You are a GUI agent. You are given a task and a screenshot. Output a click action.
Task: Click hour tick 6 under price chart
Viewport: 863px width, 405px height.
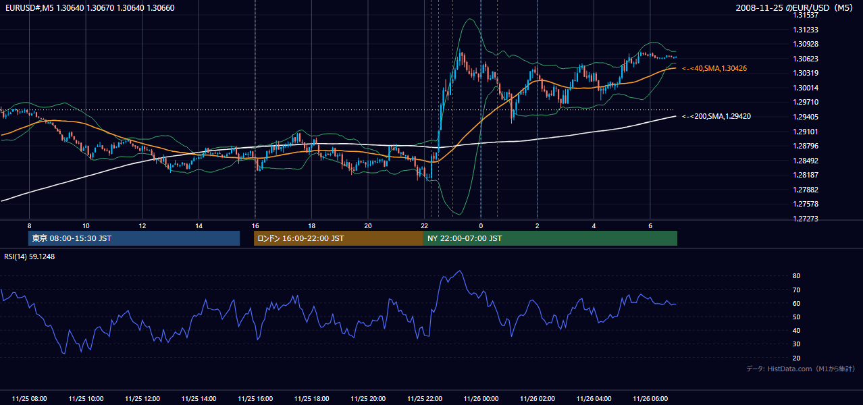[x=650, y=225]
